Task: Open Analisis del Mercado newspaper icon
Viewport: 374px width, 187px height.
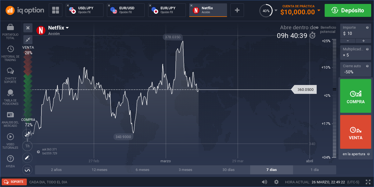Action: coord(10,115)
